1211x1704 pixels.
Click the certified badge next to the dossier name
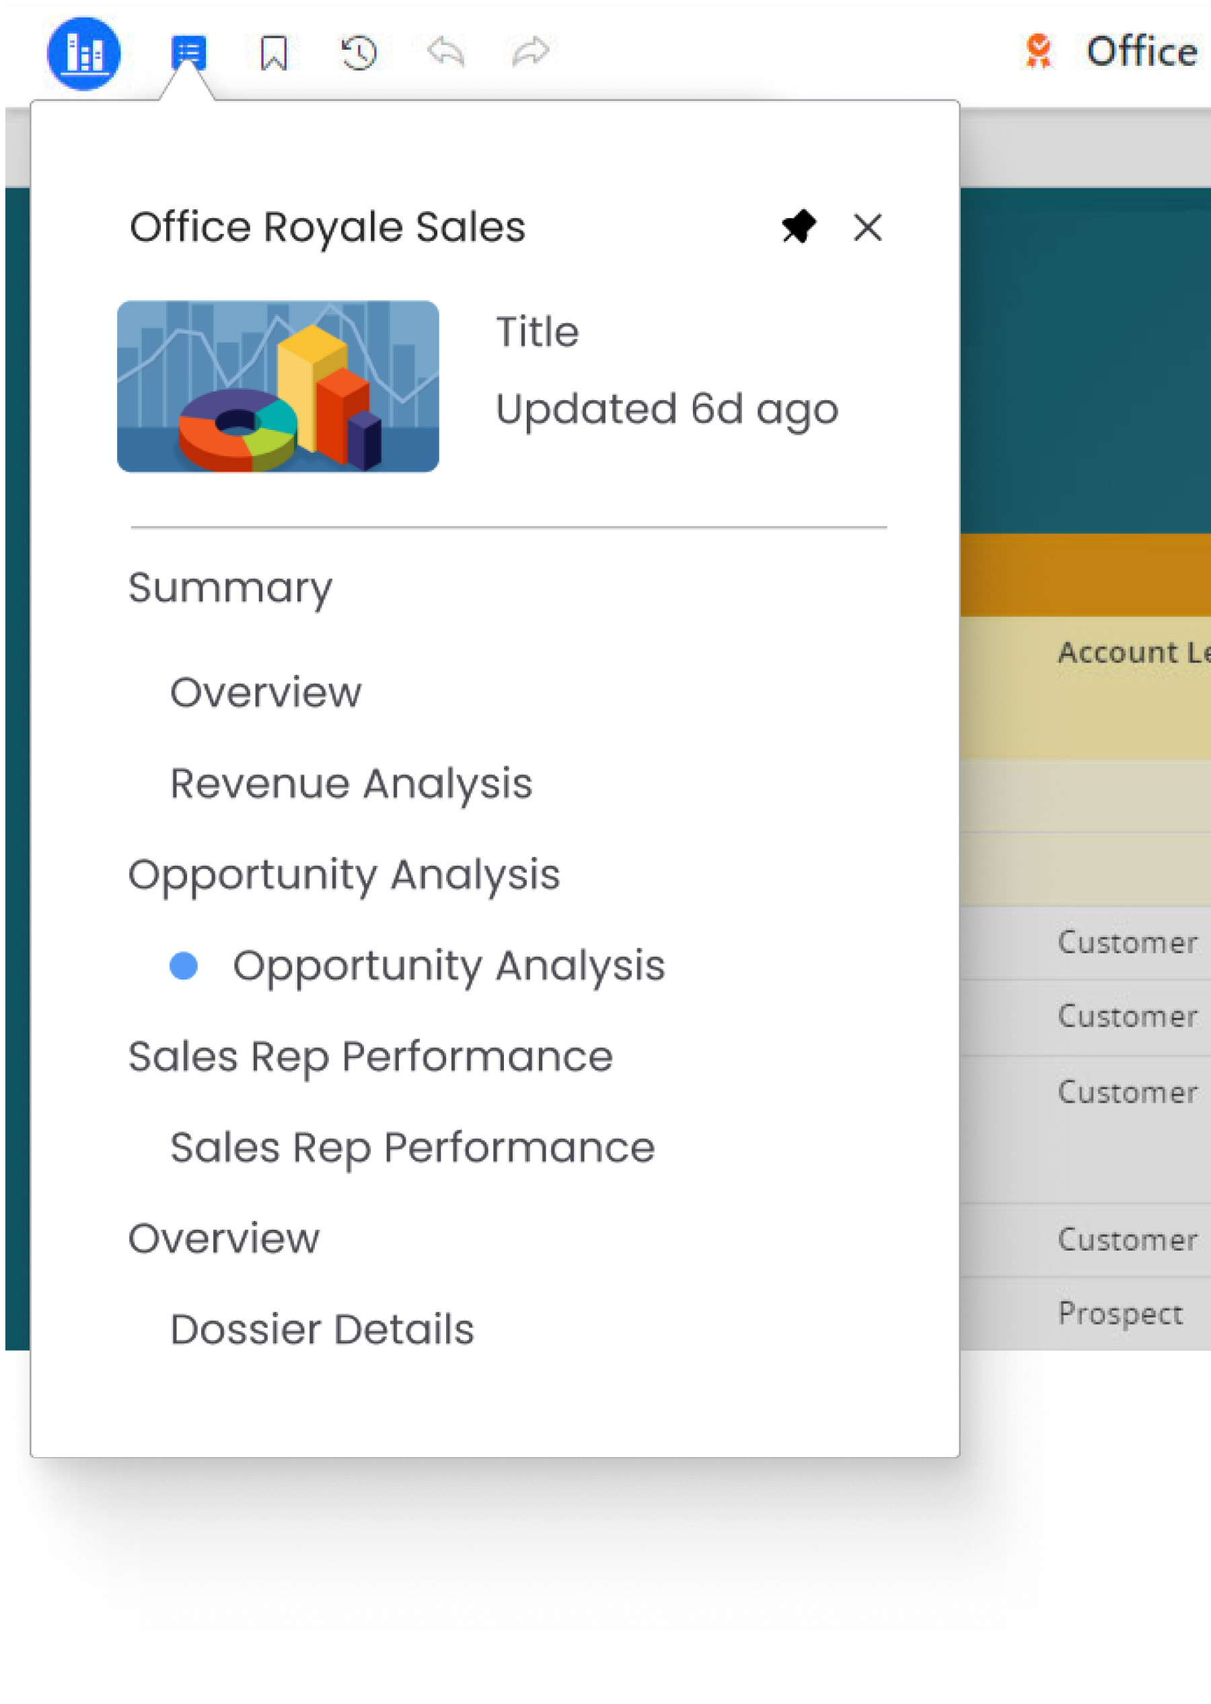click(1039, 50)
